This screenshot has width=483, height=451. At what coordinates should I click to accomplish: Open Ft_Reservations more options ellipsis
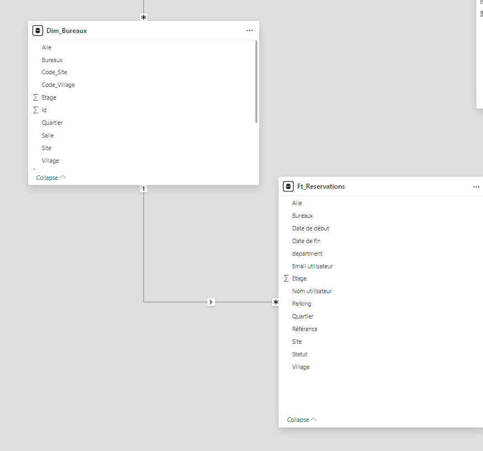(476, 187)
